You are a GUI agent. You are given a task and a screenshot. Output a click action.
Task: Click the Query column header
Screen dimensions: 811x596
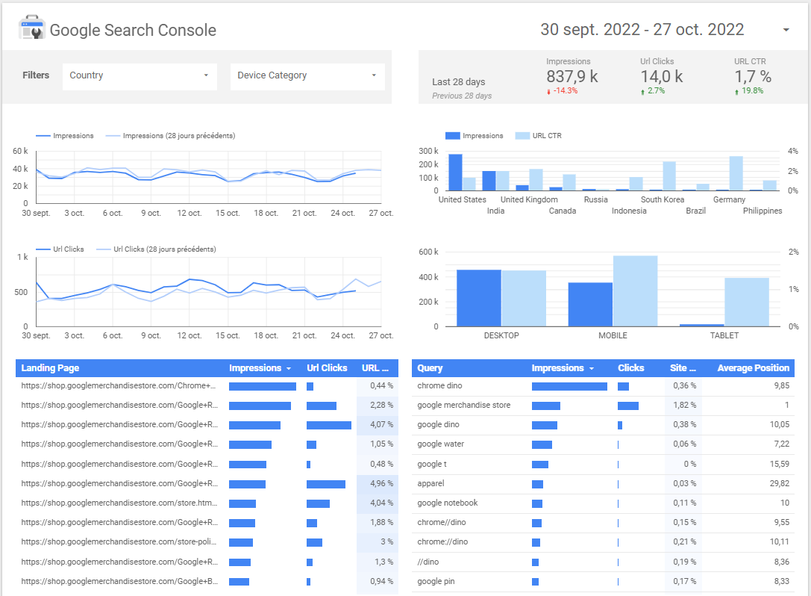430,368
